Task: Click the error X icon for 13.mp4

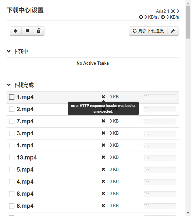Action: pos(103,157)
